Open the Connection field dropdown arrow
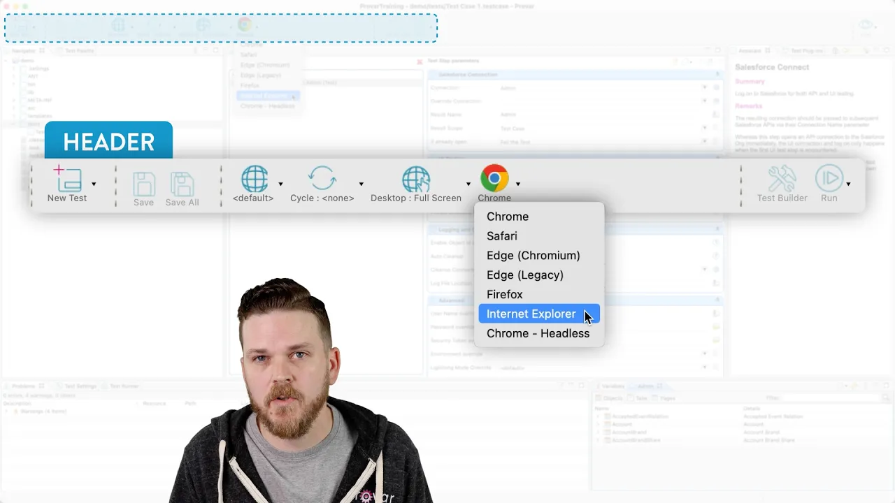895x503 pixels. [705, 88]
